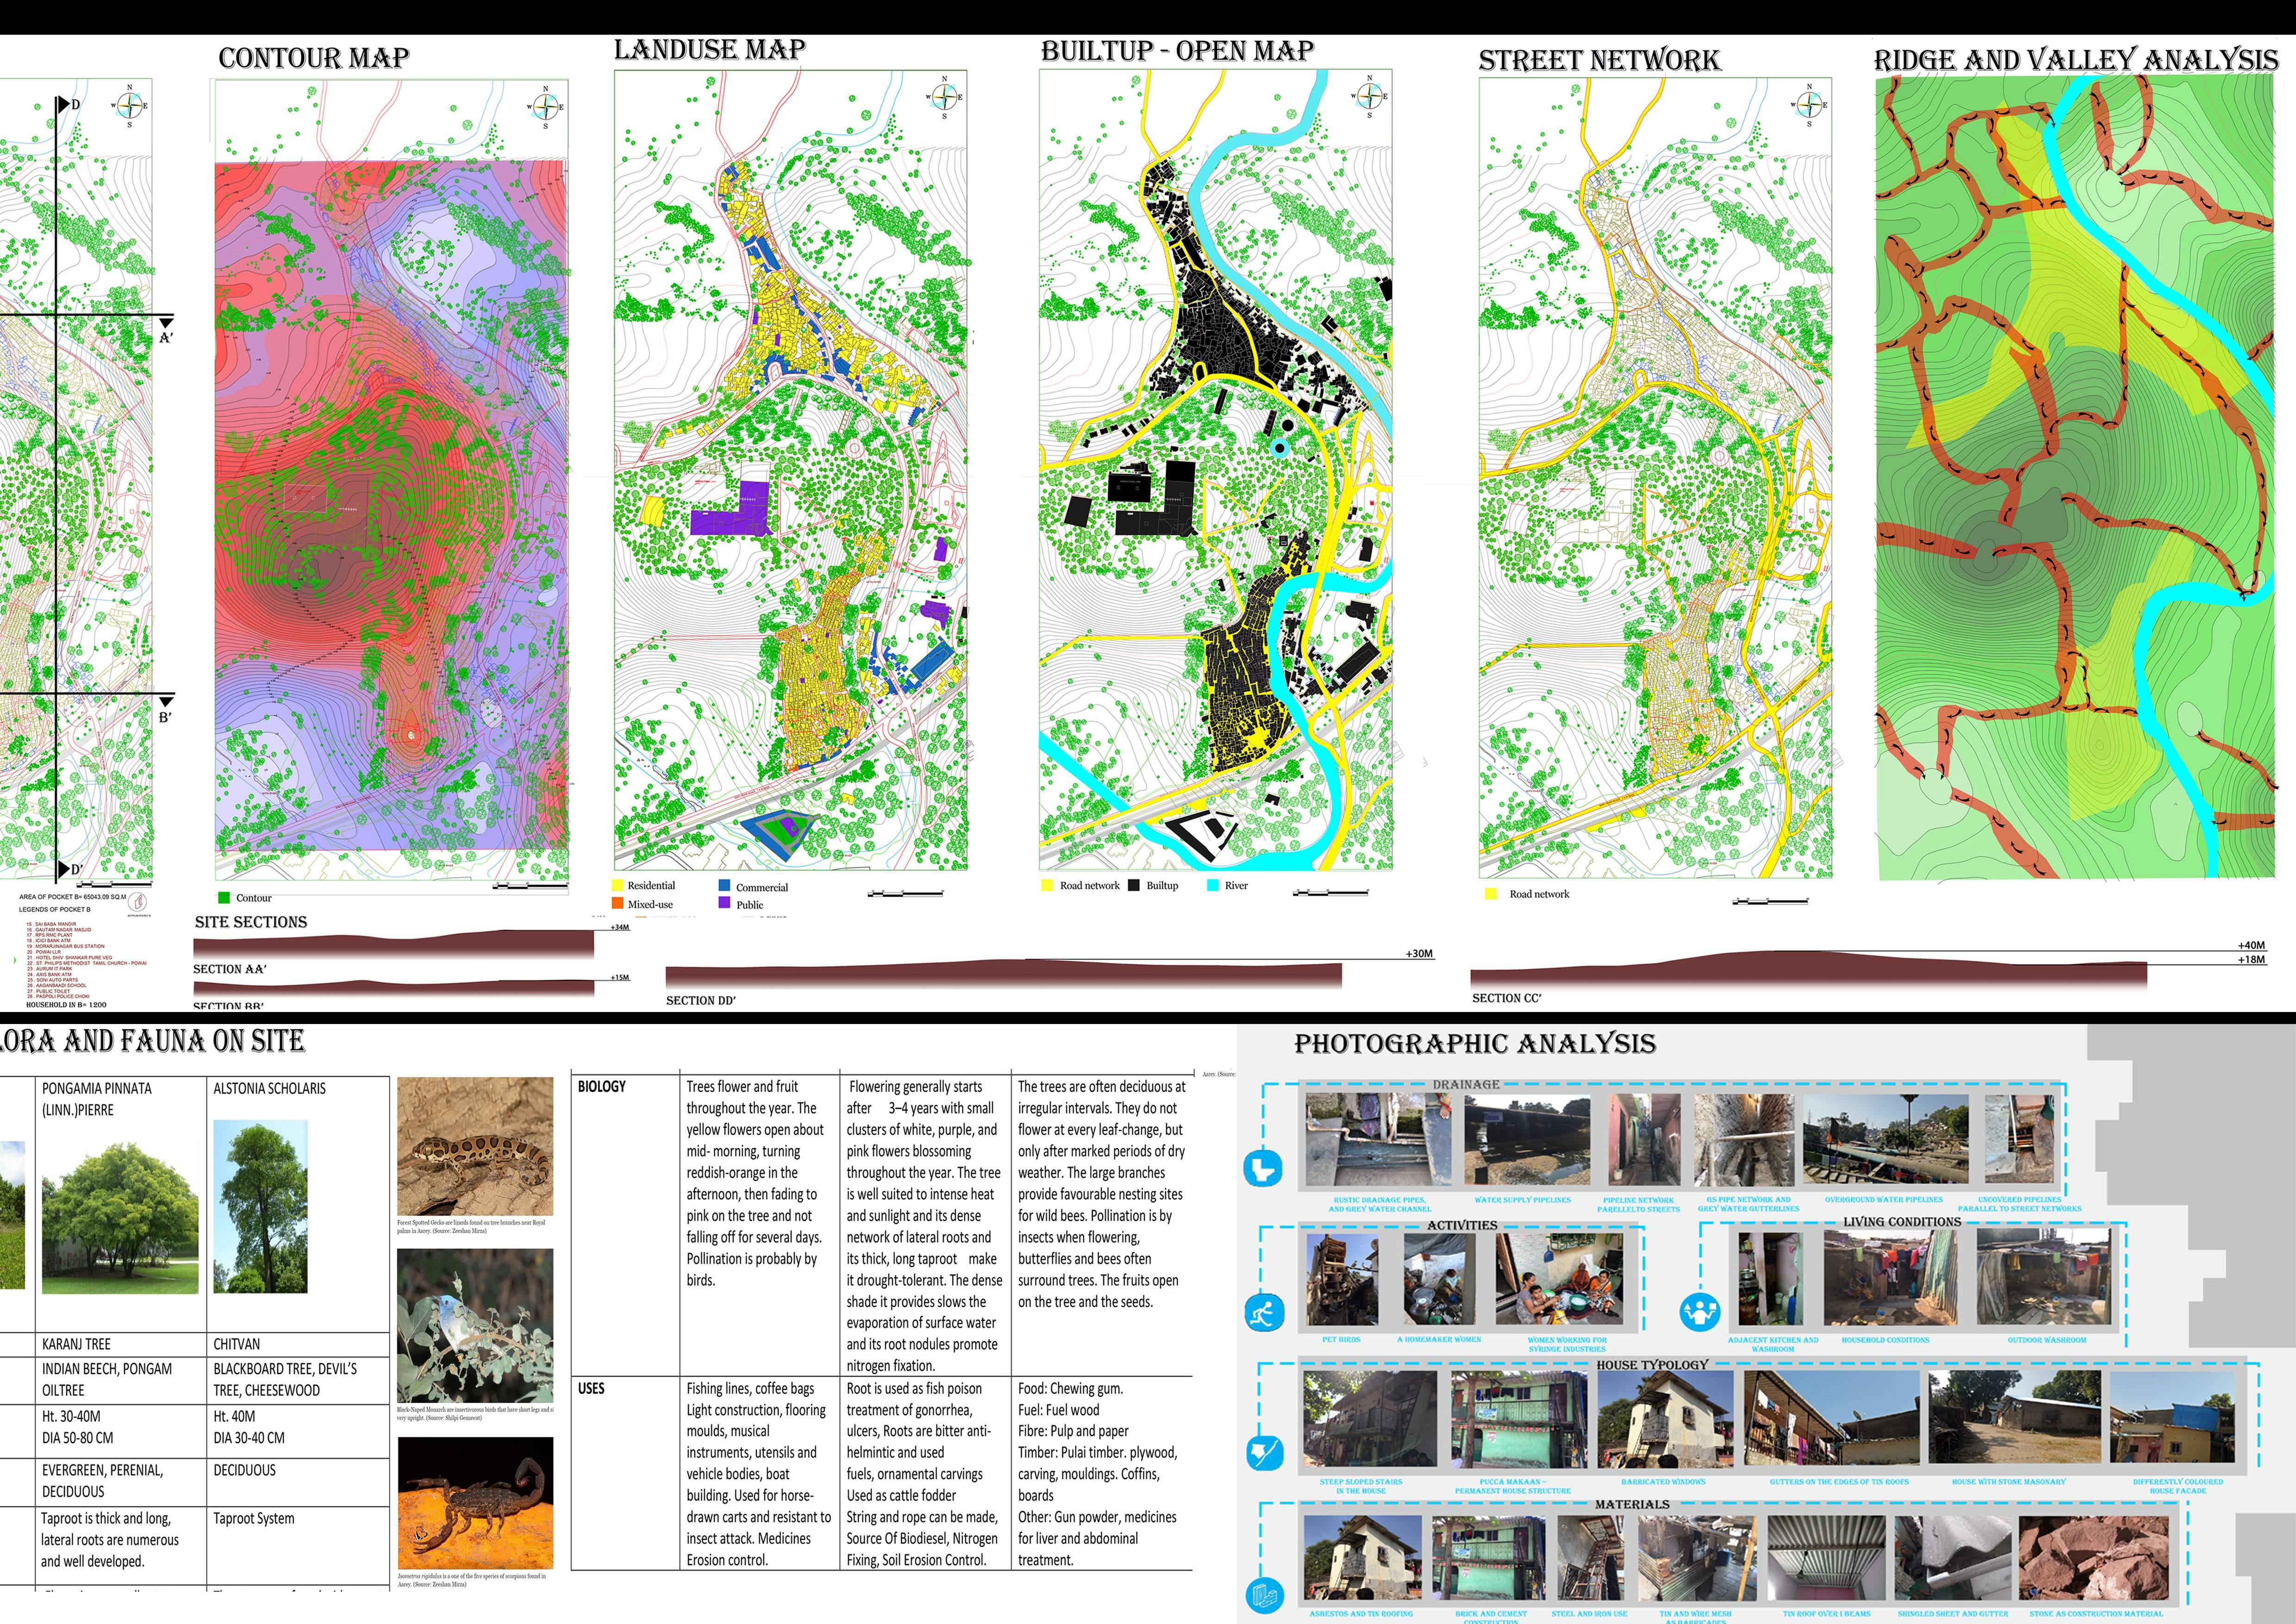2296x1624 pixels.
Task: Click the compass rose on Street Network map
Action: [x=1809, y=104]
